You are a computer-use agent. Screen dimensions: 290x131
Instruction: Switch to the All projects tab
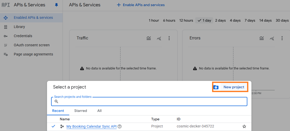99,111
